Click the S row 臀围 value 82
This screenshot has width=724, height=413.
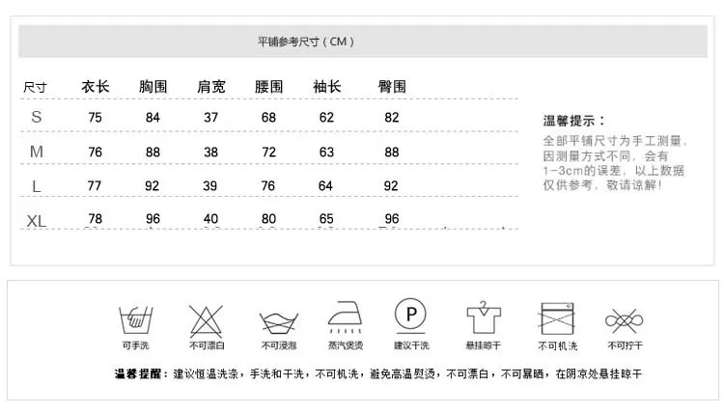coord(392,117)
